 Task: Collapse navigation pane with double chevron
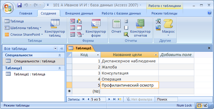(x=62, y=48)
